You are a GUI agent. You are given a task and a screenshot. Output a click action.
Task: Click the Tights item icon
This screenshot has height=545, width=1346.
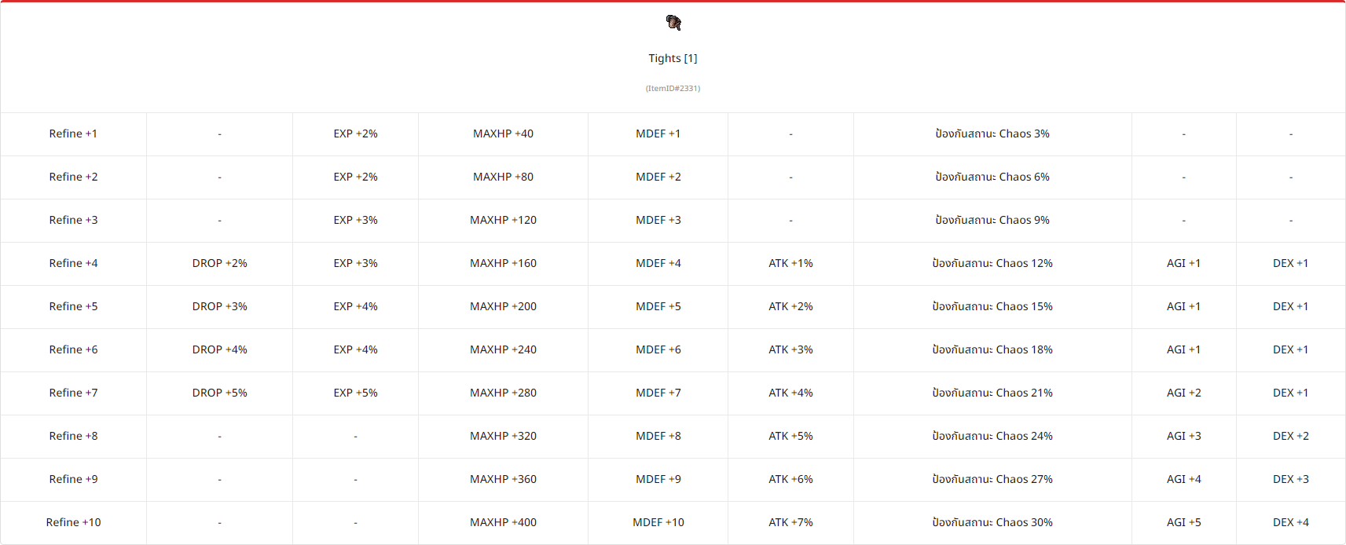673,23
